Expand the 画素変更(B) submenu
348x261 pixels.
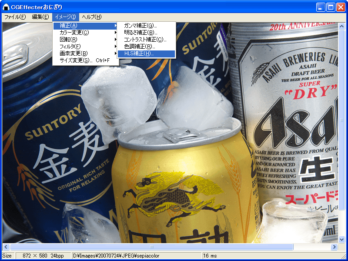pos(86,53)
